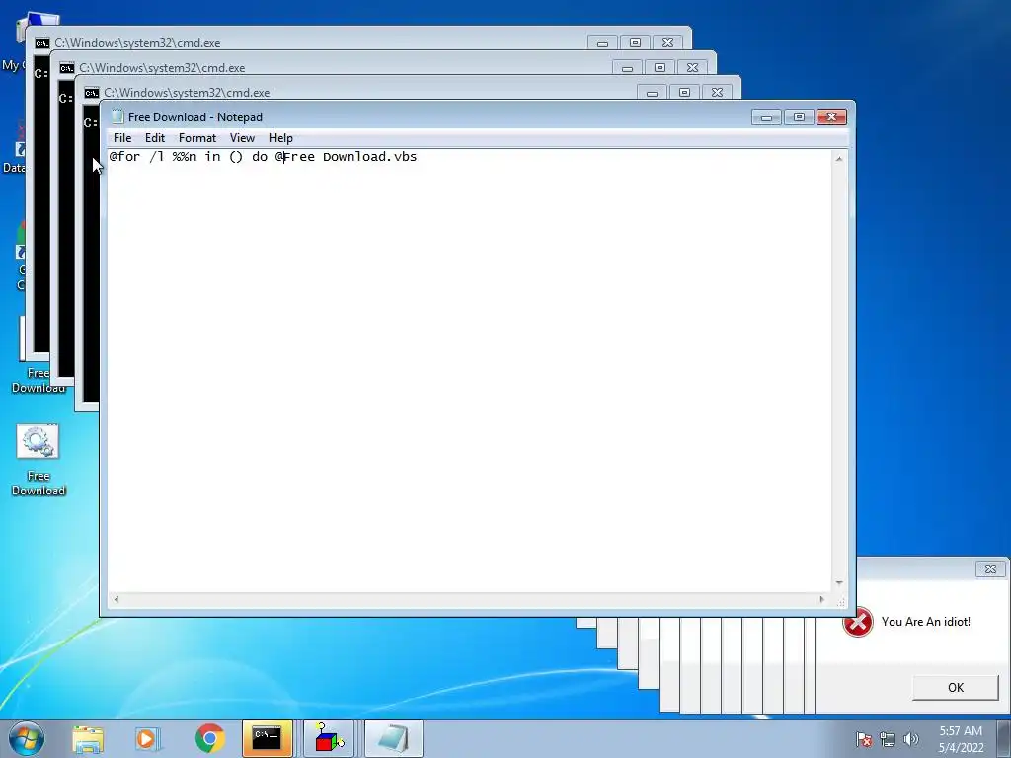Close the Free Download Notepad window

[x=831, y=117]
